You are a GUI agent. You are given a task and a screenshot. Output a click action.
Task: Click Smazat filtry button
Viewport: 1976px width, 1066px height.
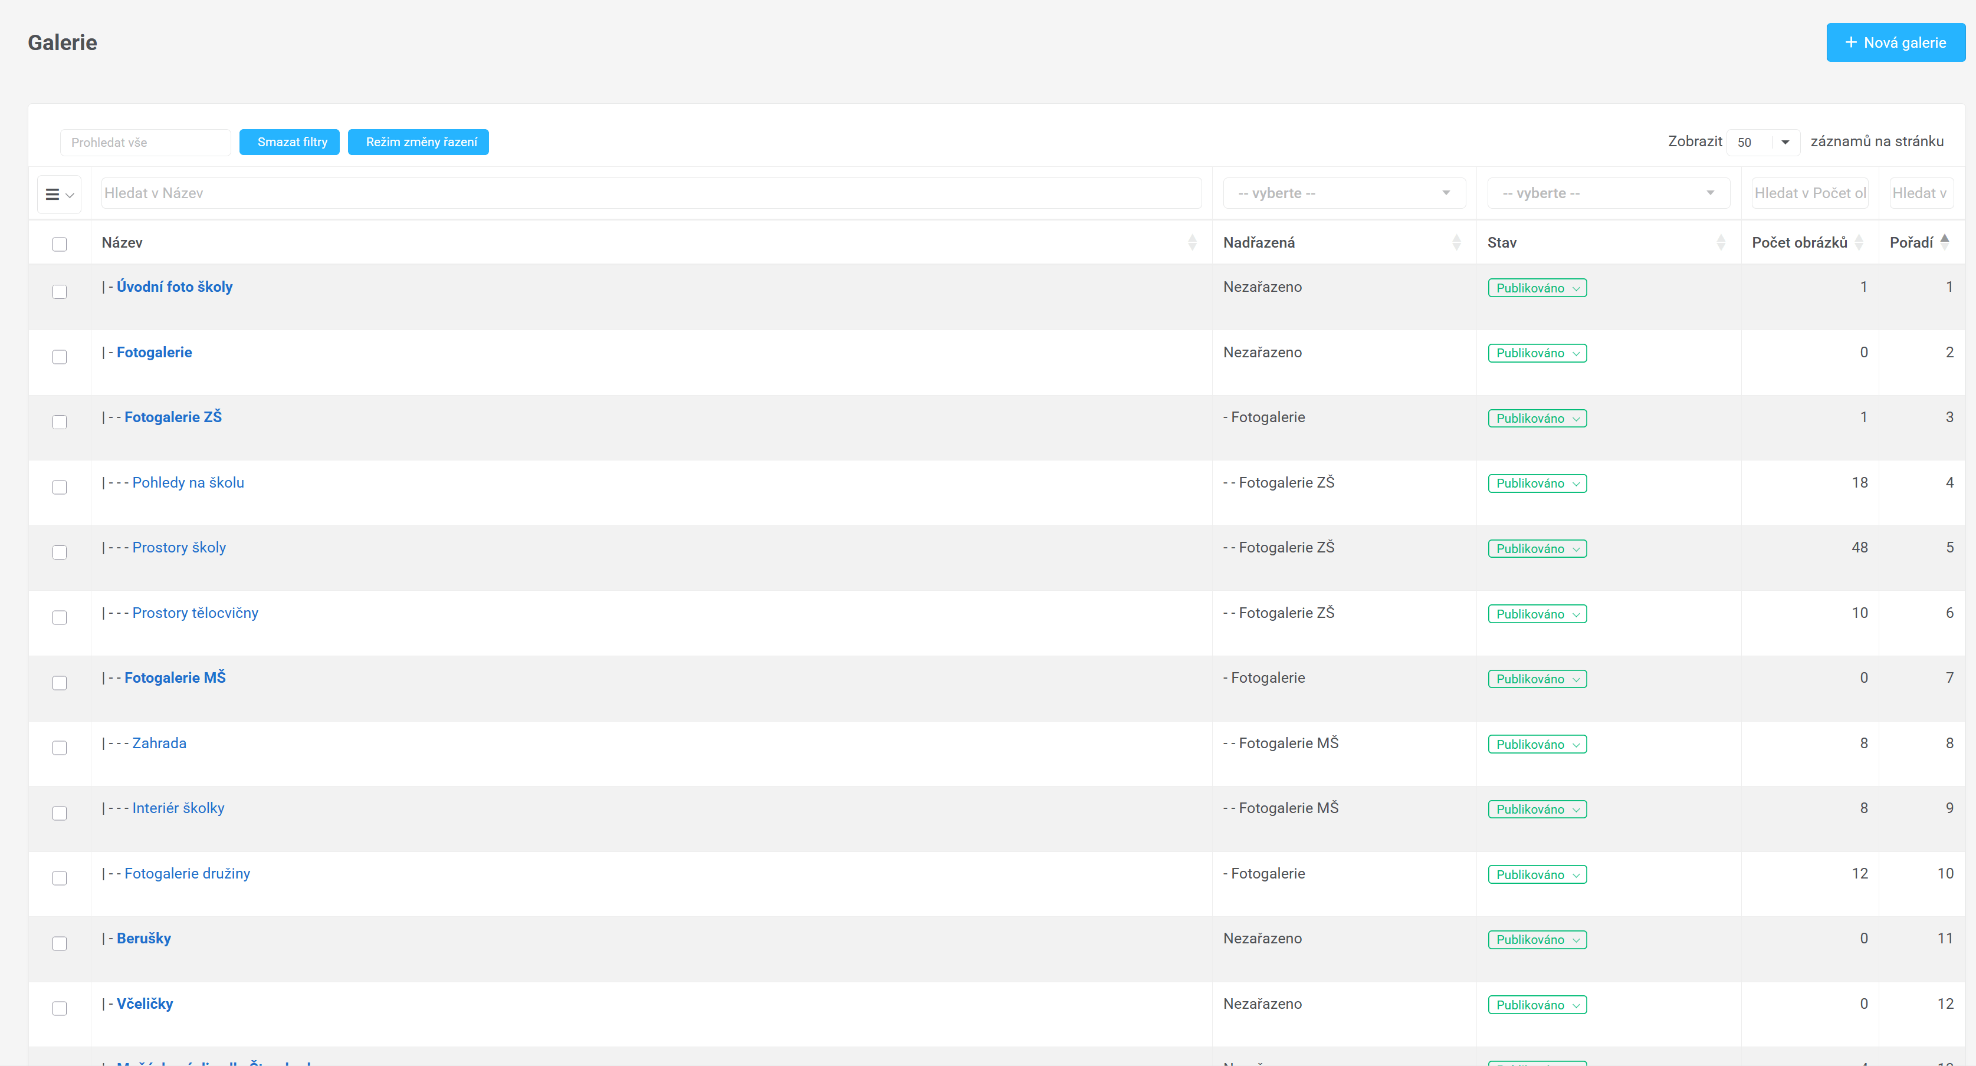pyautogui.click(x=289, y=142)
